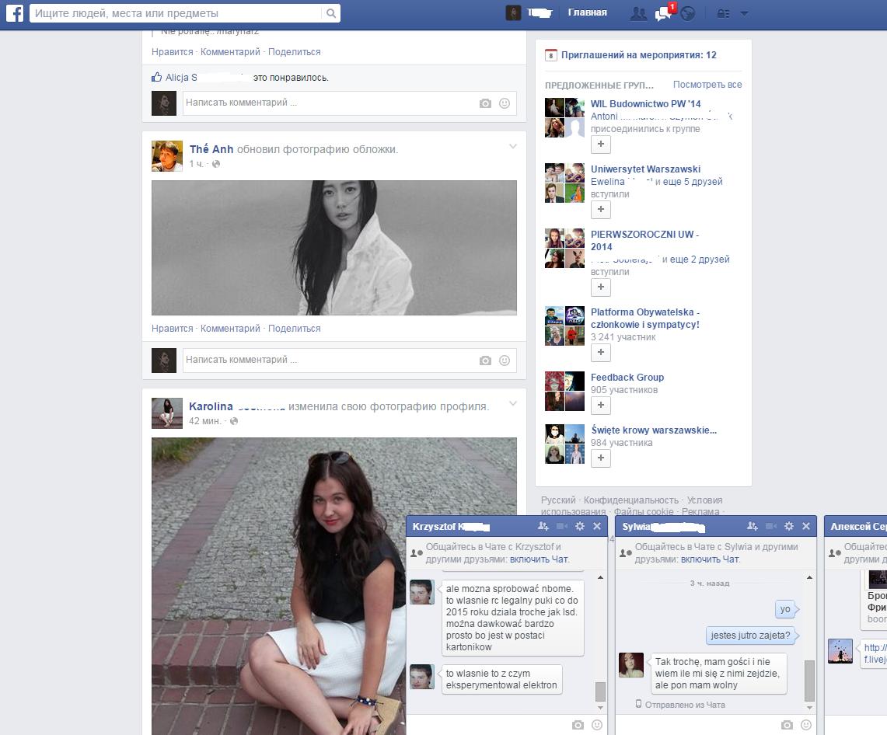Open emoji picker in comment under Alicja's like
This screenshot has width=887, height=735.
(x=505, y=103)
